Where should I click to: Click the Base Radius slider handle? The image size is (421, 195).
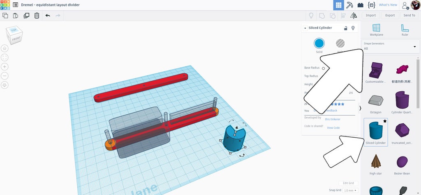323,68
